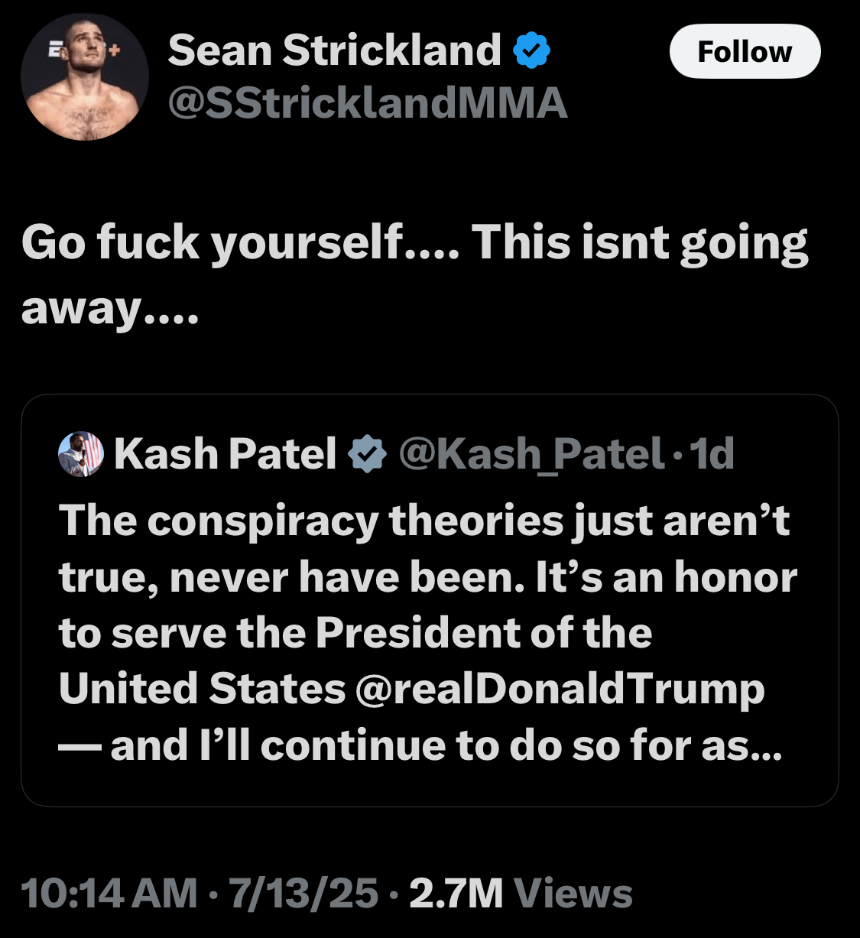Tap the gray verified badge next to Kash Patel
This screenshot has height=938, width=860.
click(368, 454)
